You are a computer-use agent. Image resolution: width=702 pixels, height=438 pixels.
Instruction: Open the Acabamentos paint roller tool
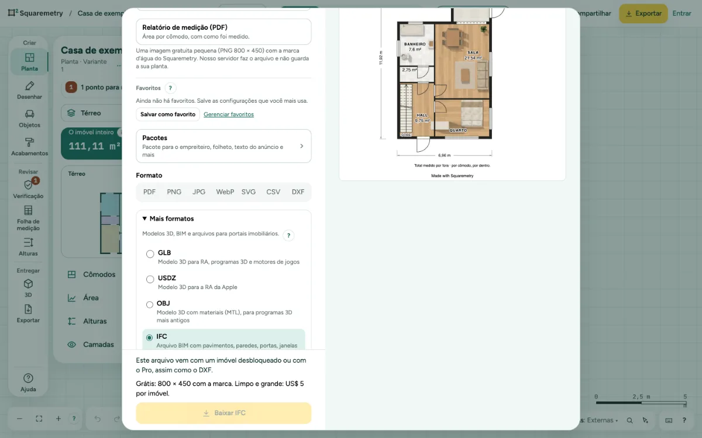pos(29,147)
